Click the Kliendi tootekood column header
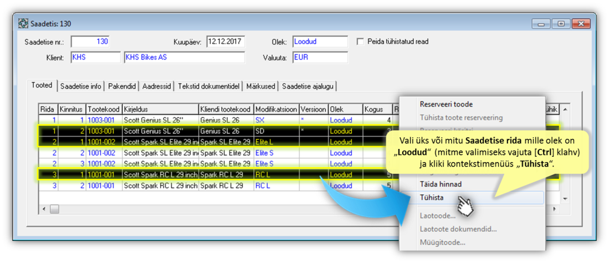 click(x=226, y=110)
